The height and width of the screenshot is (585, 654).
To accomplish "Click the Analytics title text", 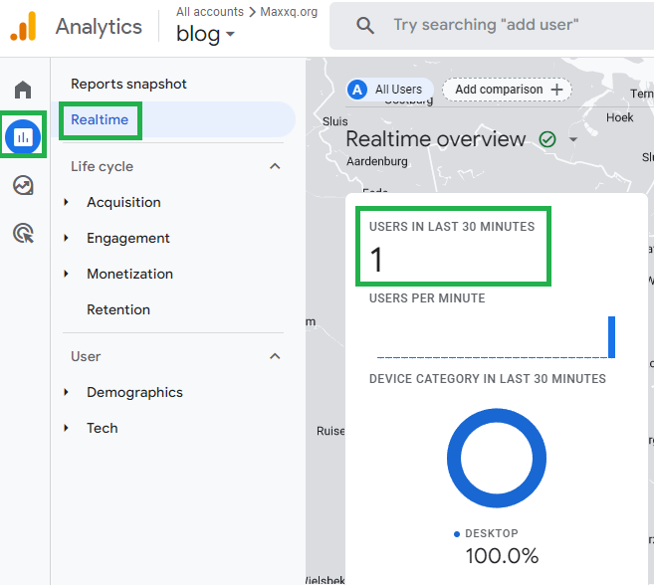I will 99,27.
